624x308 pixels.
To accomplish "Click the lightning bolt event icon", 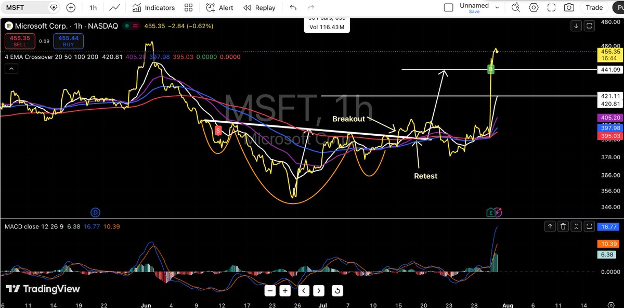I will coord(498,212).
